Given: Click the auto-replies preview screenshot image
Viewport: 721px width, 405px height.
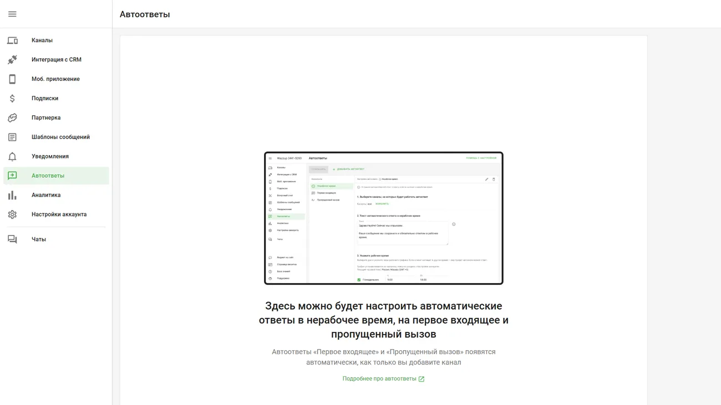Looking at the screenshot, I should 384,218.
